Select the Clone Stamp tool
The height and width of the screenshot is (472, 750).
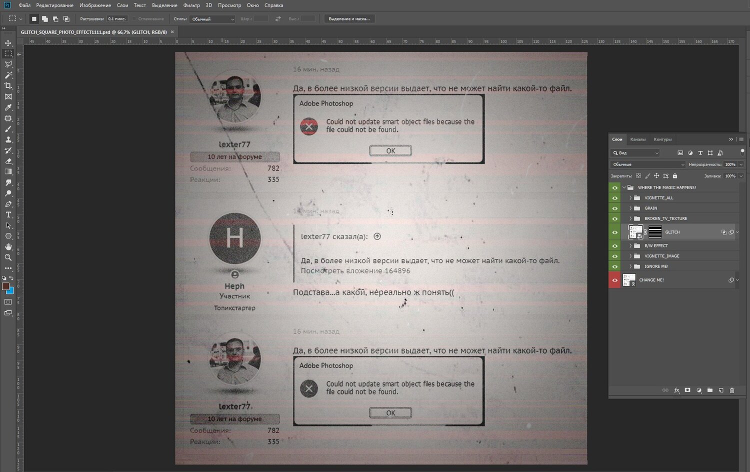[8, 139]
